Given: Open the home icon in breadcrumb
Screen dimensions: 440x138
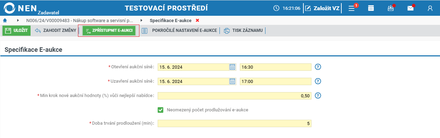Looking at the screenshot, I should click(x=5, y=21).
